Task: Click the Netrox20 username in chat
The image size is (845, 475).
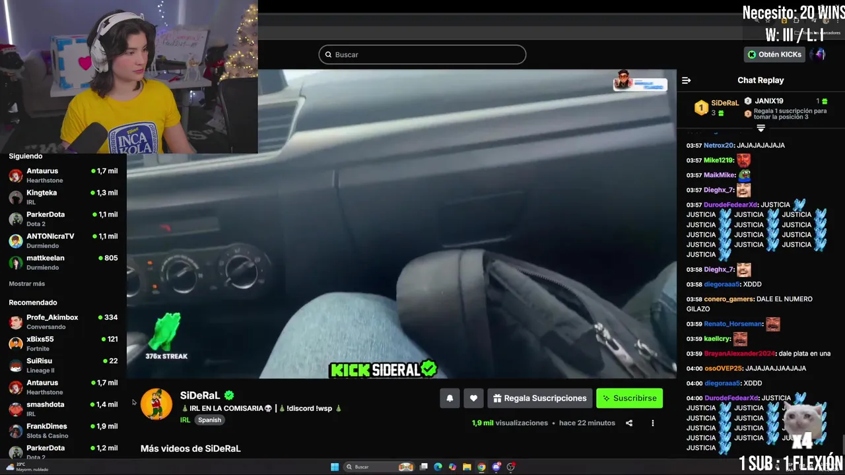Action: click(718, 145)
